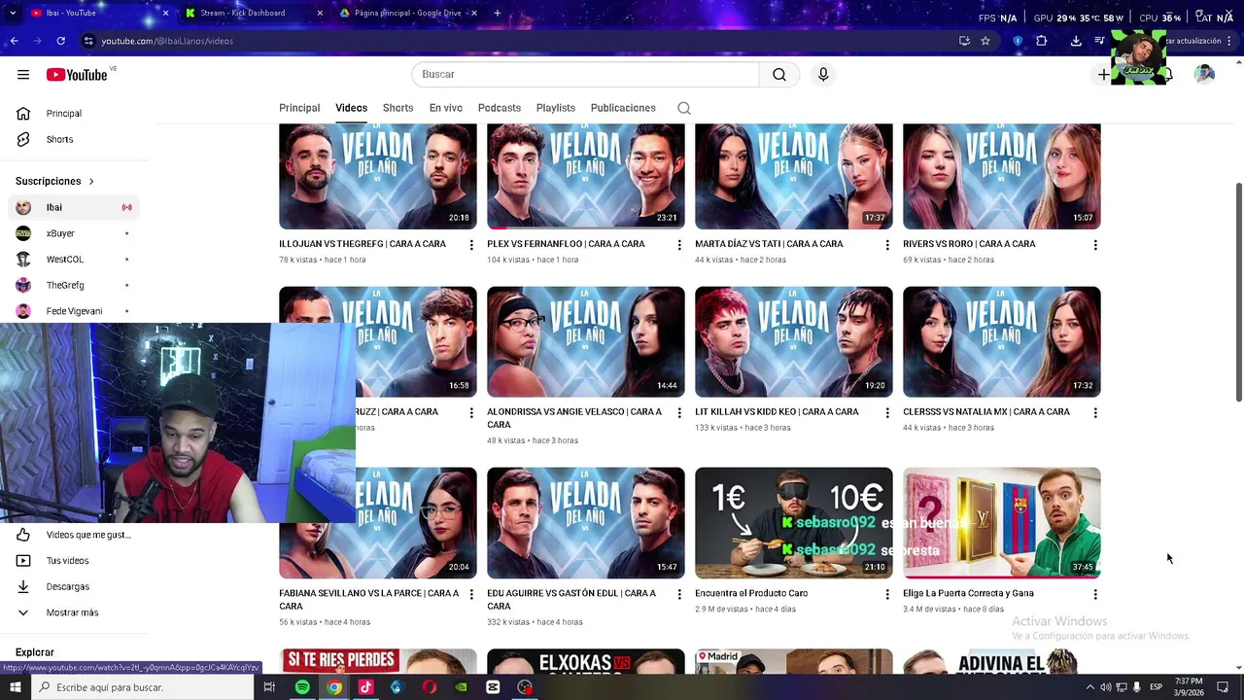Image resolution: width=1244 pixels, height=700 pixels.
Task: Open Chrome downloads icon
Action: point(1076,41)
